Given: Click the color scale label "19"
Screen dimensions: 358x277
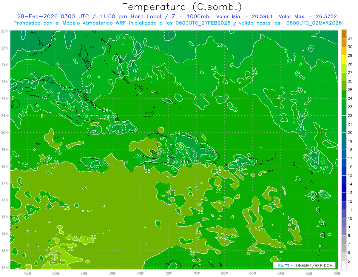Looking at the screenshot, I should pyautogui.click(x=350, y=141).
